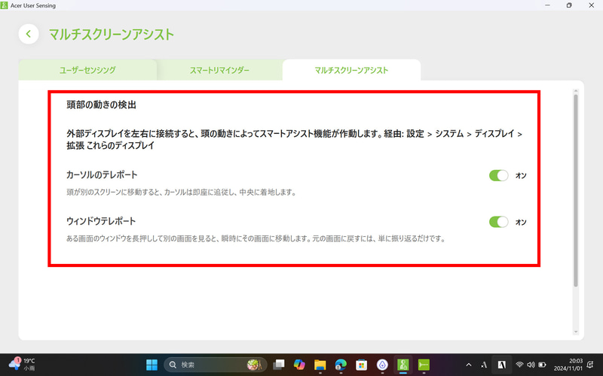
Task: Click the 頭部の動きの検出 heading
Action: coord(101,105)
